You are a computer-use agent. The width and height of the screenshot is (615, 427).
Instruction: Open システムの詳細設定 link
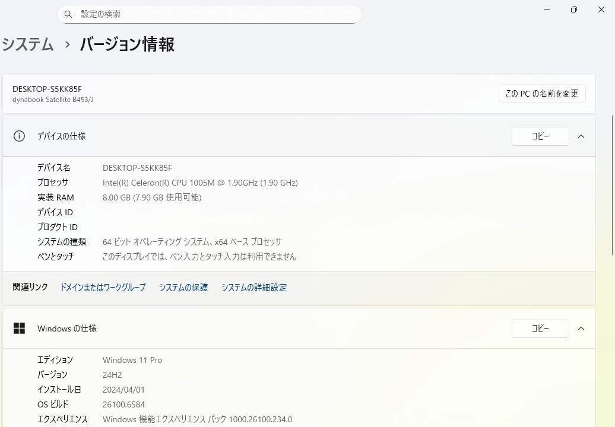pyautogui.click(x=254, y=288)
